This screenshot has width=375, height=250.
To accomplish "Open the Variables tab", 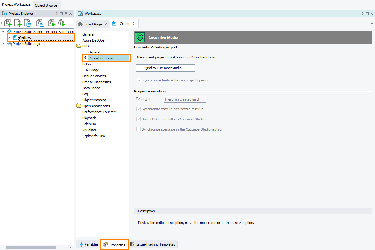I will (88, 244).
